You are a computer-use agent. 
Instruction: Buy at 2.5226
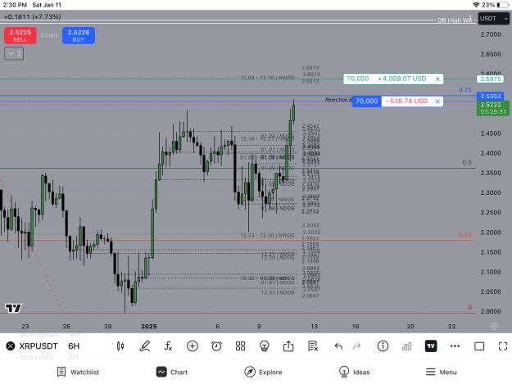pyautogui.click(x=79, y=35)
